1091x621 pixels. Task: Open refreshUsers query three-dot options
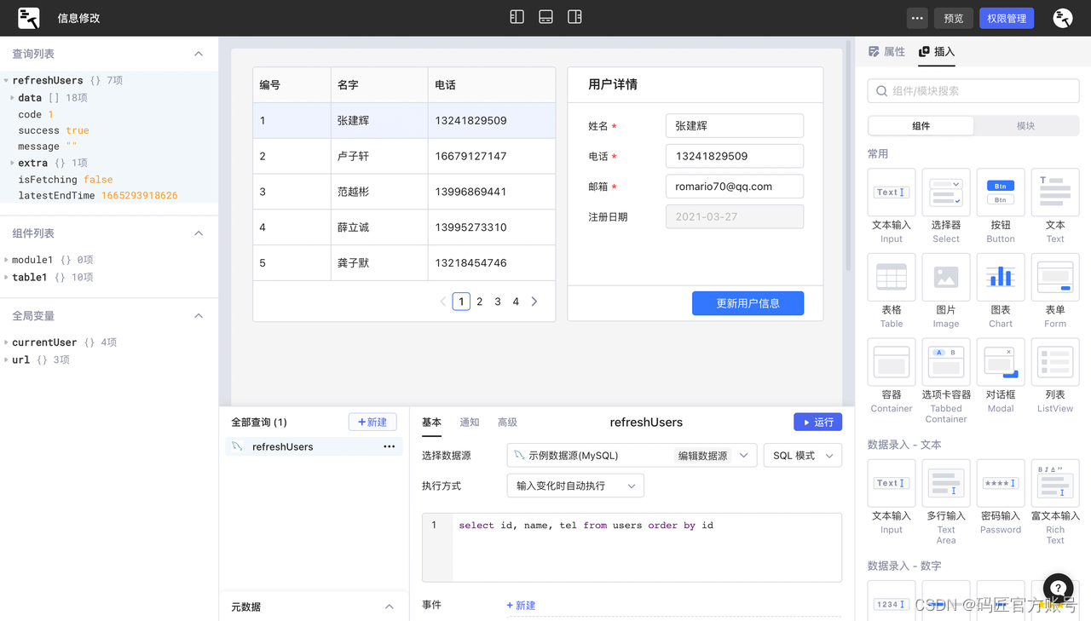[x=389, y=446]
